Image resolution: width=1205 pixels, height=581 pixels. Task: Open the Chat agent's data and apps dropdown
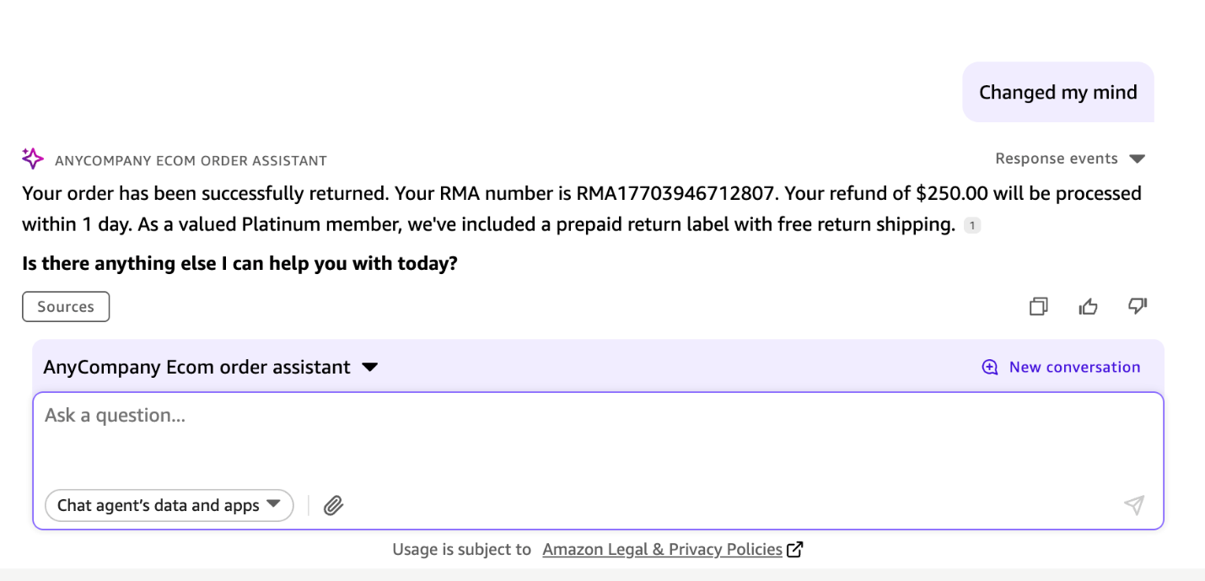(169, 506)
